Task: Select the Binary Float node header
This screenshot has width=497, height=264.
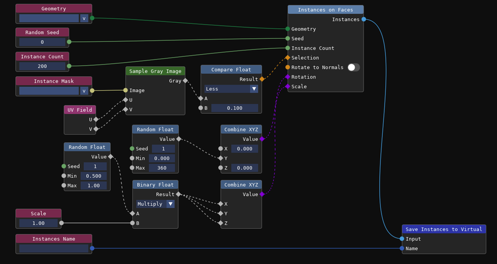Action: pyautogui.click(x=155, y=185)
